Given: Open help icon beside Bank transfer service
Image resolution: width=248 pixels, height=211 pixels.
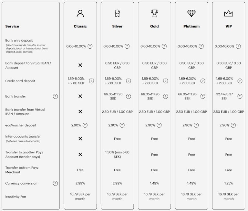Looking at the screenshot, I should (55, 96).
